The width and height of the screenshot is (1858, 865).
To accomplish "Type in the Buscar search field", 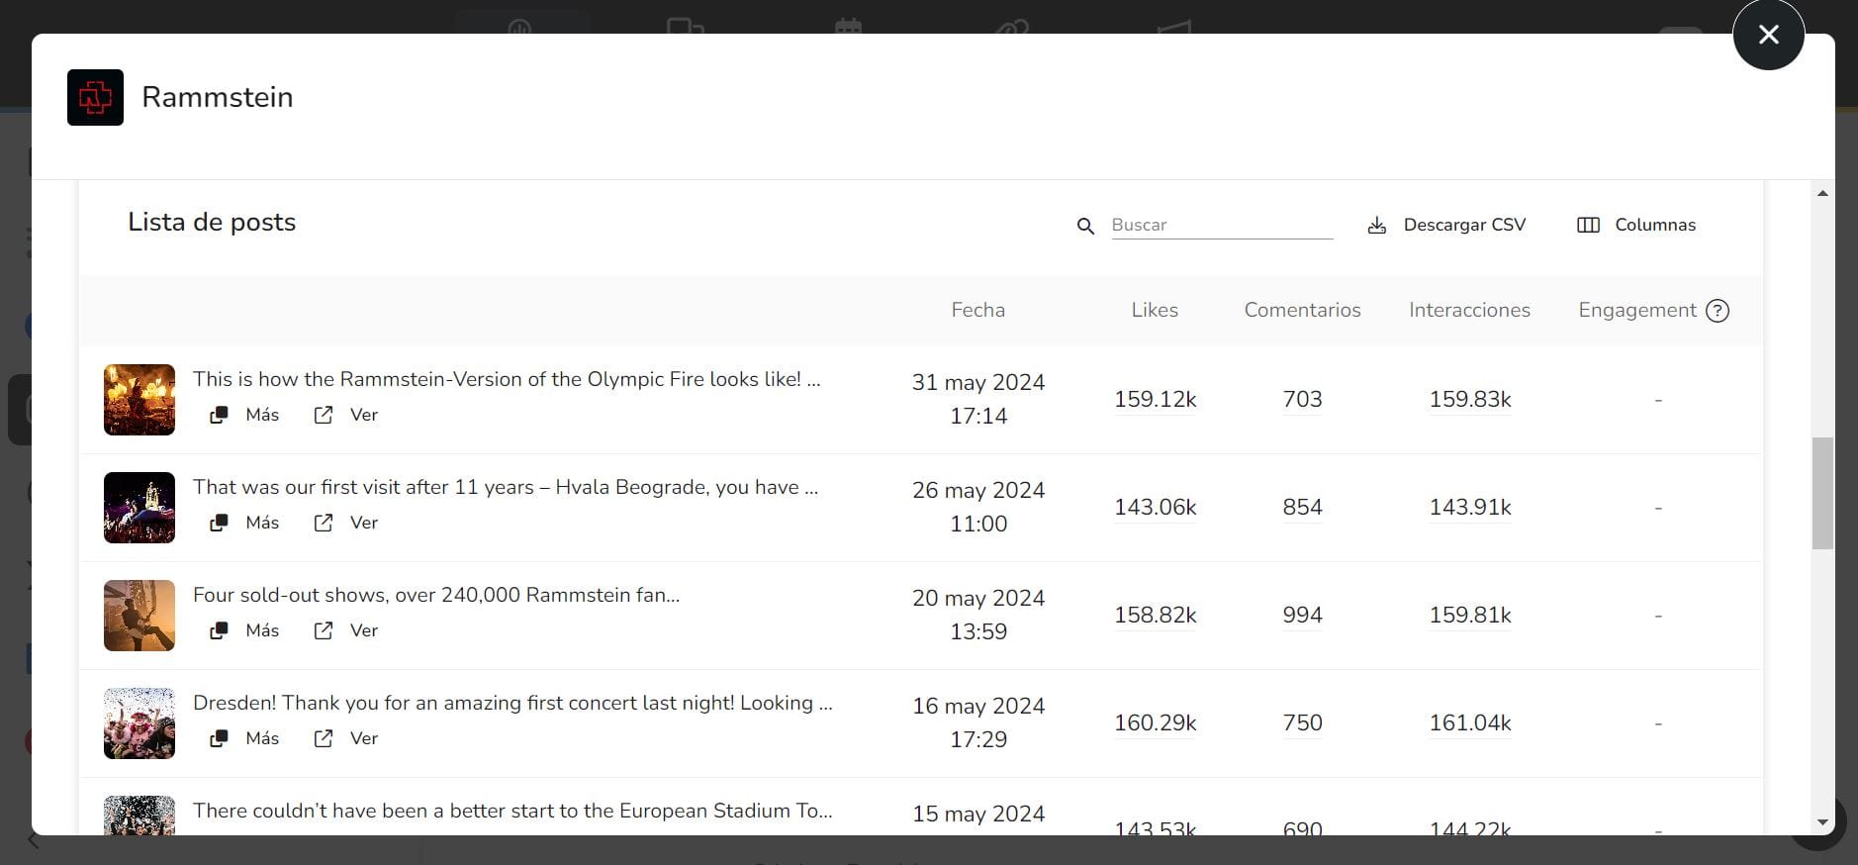I will click(1221, 225).
